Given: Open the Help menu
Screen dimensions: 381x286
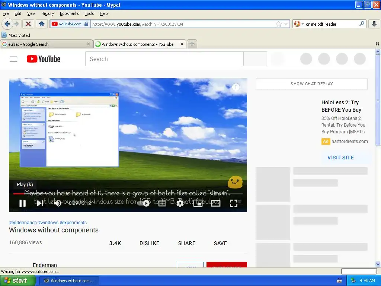Looking at the screenshot, I should pos(103,13).
